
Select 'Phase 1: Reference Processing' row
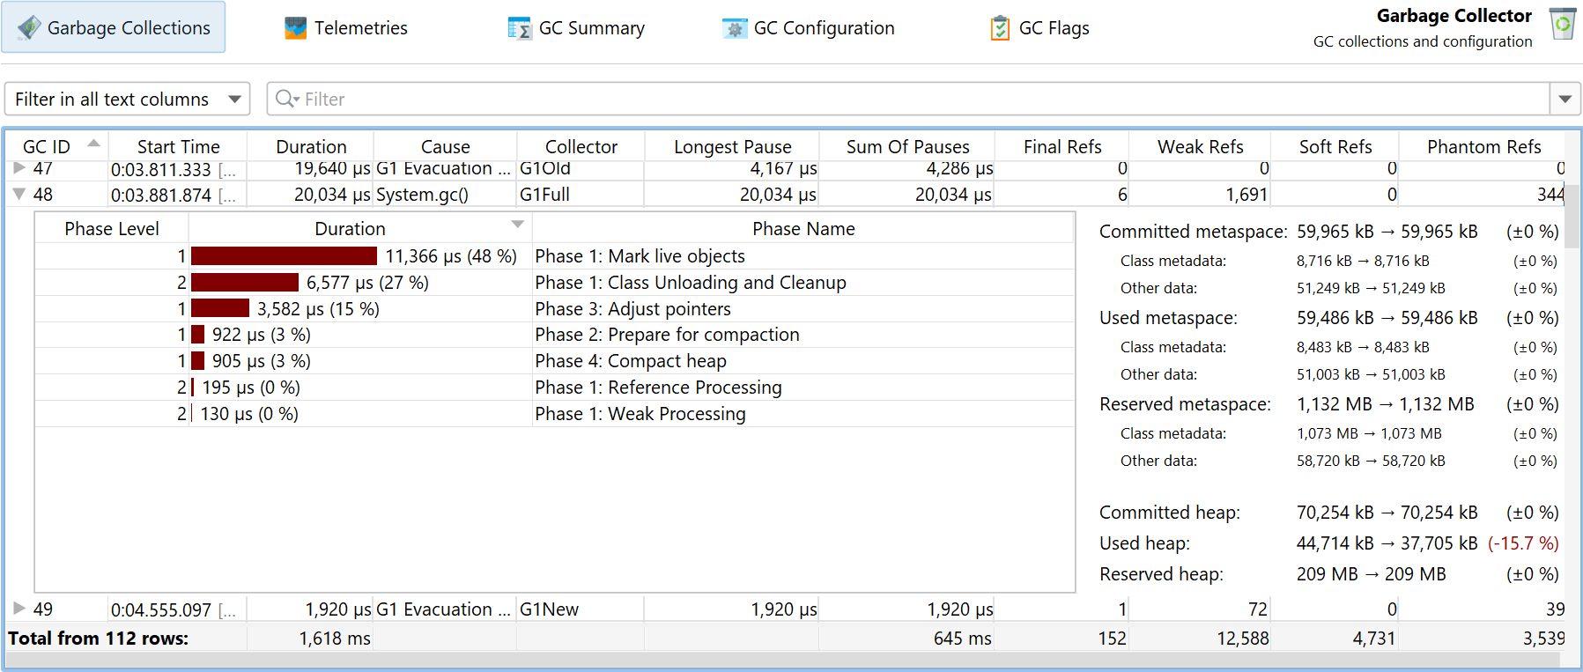tap(555, 388)
